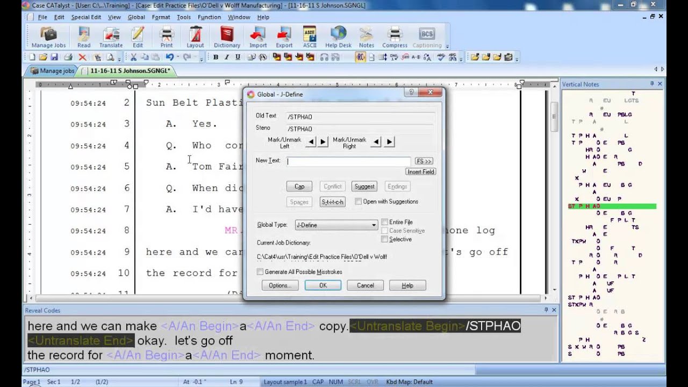The image size is (688, 387).
Task: Click the large Print toolbar icon
Action: (167, 37)
